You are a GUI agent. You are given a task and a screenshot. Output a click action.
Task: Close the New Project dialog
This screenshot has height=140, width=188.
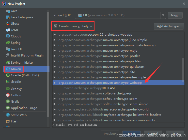coord(184,4)
